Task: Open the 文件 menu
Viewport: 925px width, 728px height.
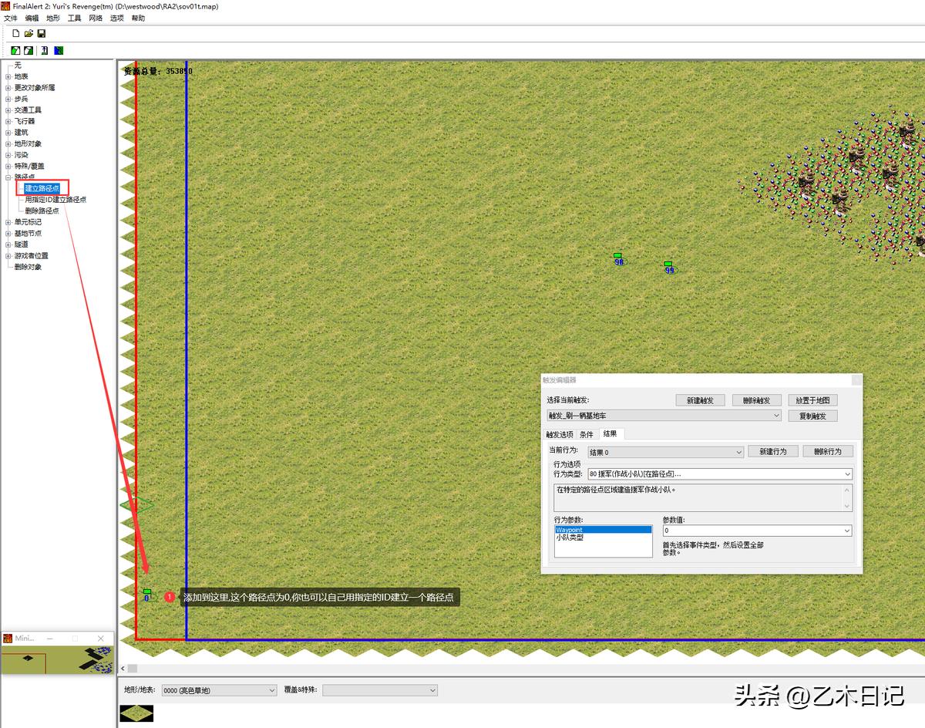Action: point(10,18)
